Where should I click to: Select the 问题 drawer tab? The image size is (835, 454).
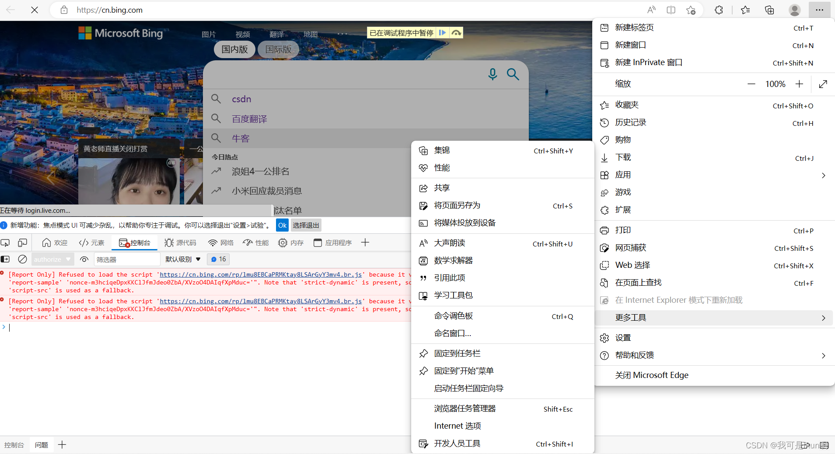click(x=42, y=445)
